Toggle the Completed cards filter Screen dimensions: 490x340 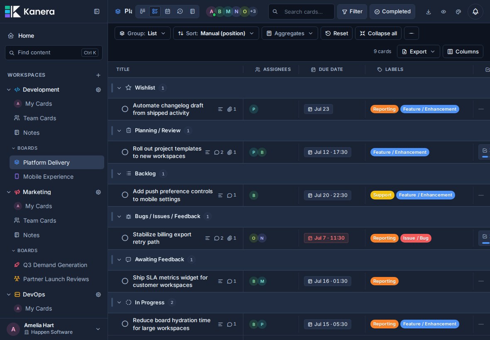point(392,12)
